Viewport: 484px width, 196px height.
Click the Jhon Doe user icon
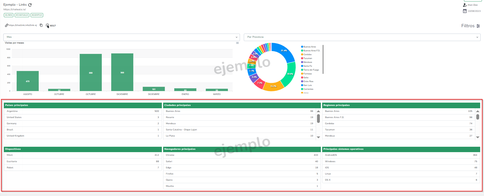(x=465, y=5)
